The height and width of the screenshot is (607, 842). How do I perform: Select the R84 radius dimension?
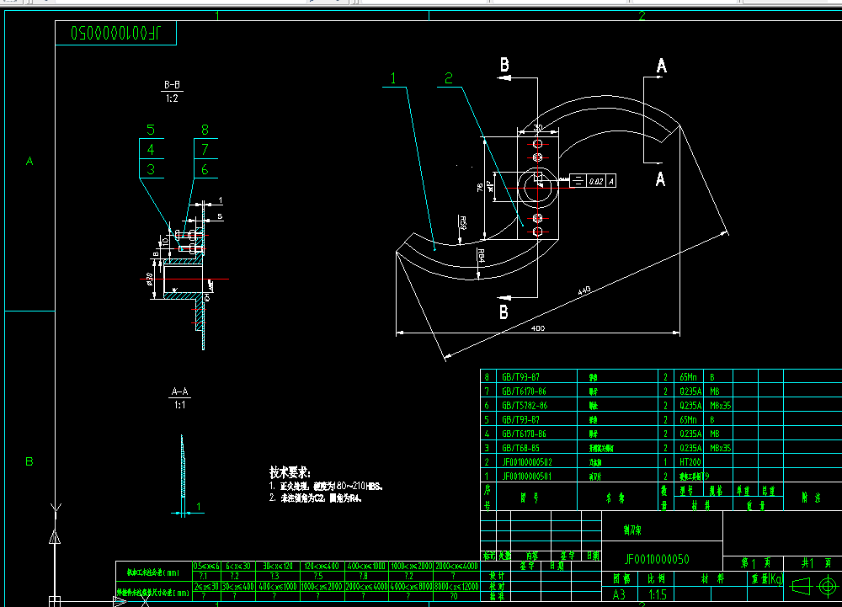point(481,256)
